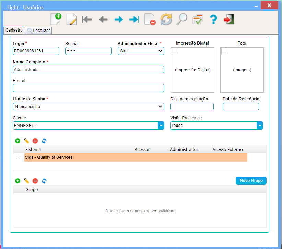
Task: Click the New record icon in toolbar
Action: tap(55, 19)
